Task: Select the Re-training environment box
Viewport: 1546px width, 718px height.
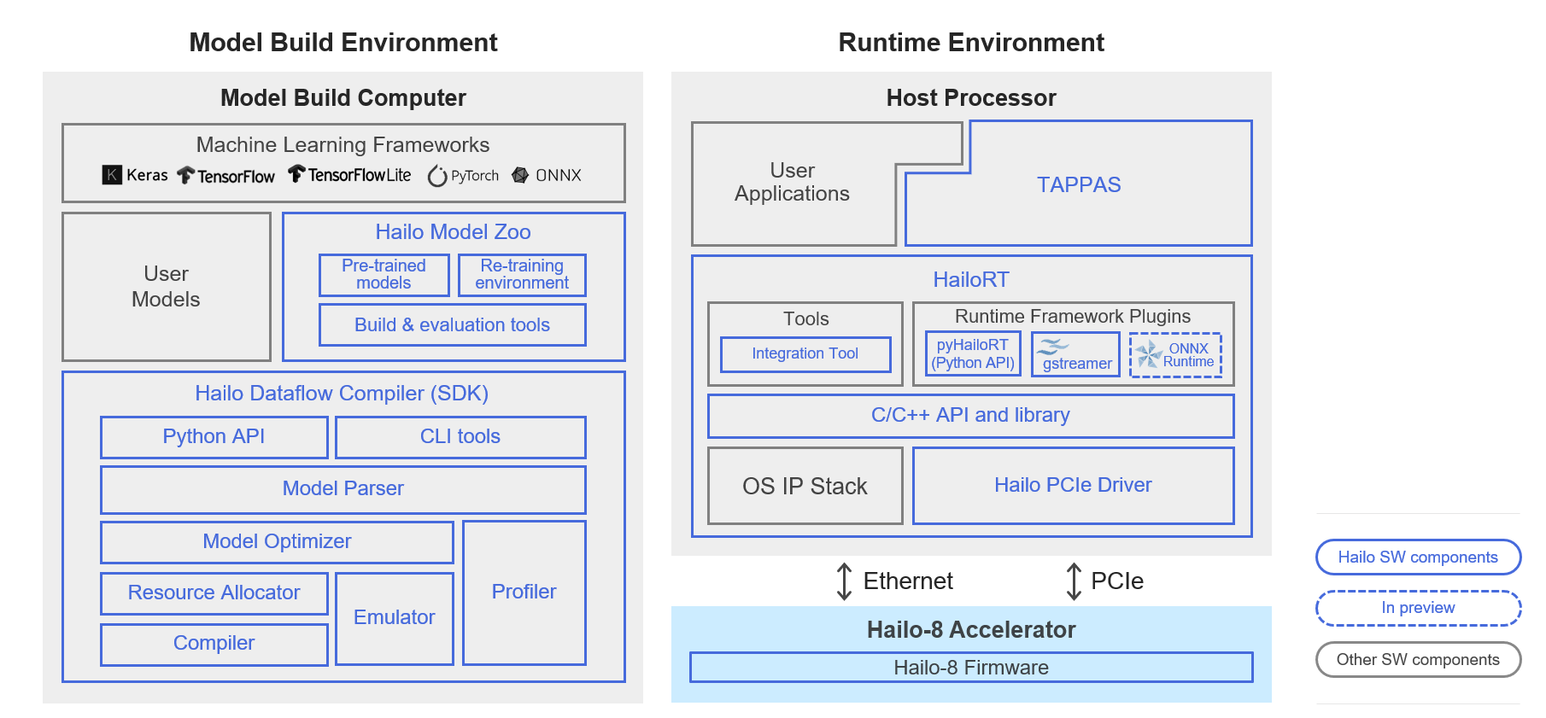Action: click(x=522, y=275)
